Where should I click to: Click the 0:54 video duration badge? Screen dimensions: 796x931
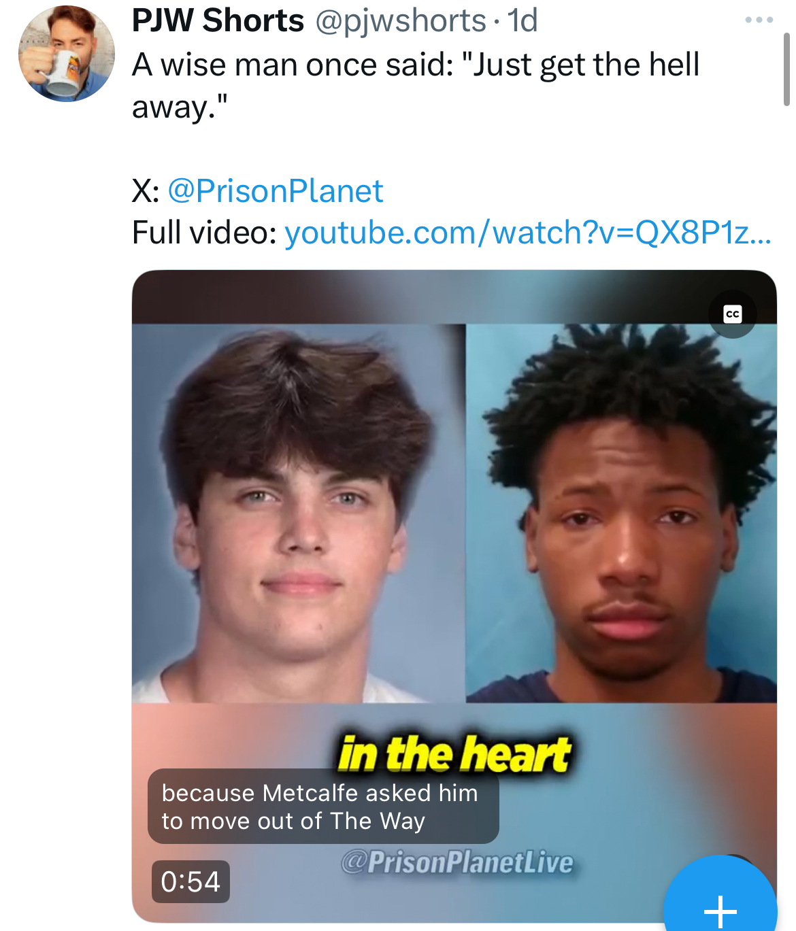190,881
